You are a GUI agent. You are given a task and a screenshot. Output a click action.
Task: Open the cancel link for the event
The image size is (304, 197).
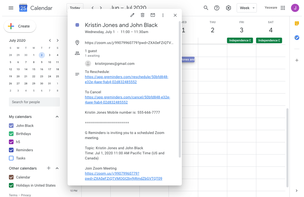(127, 100)
